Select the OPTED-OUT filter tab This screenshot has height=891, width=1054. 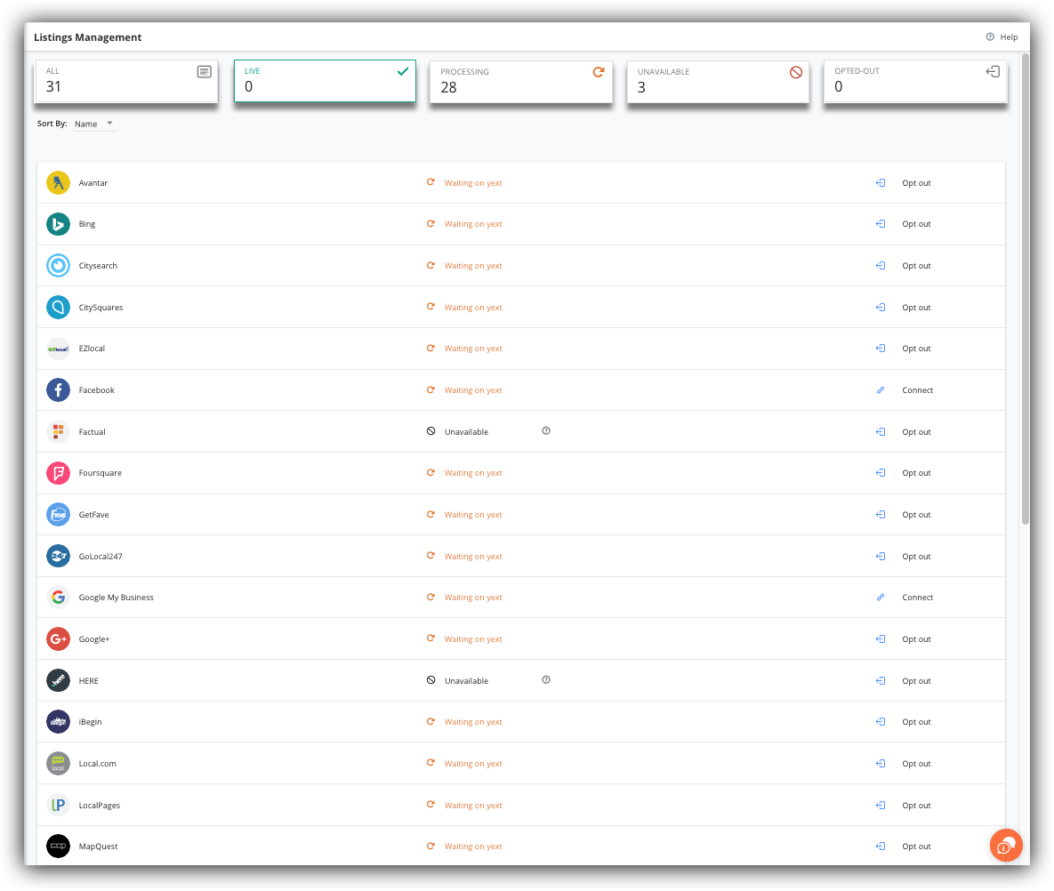point(915,81)
